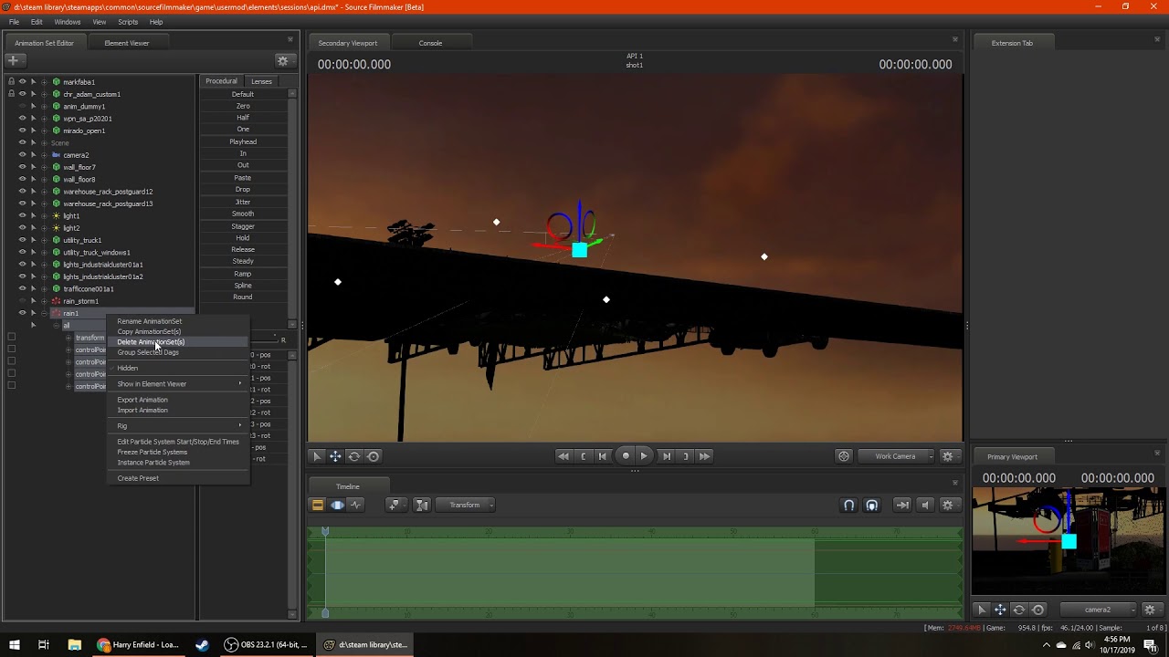Open the Transform dropdown in timeline

click(467, 505)
